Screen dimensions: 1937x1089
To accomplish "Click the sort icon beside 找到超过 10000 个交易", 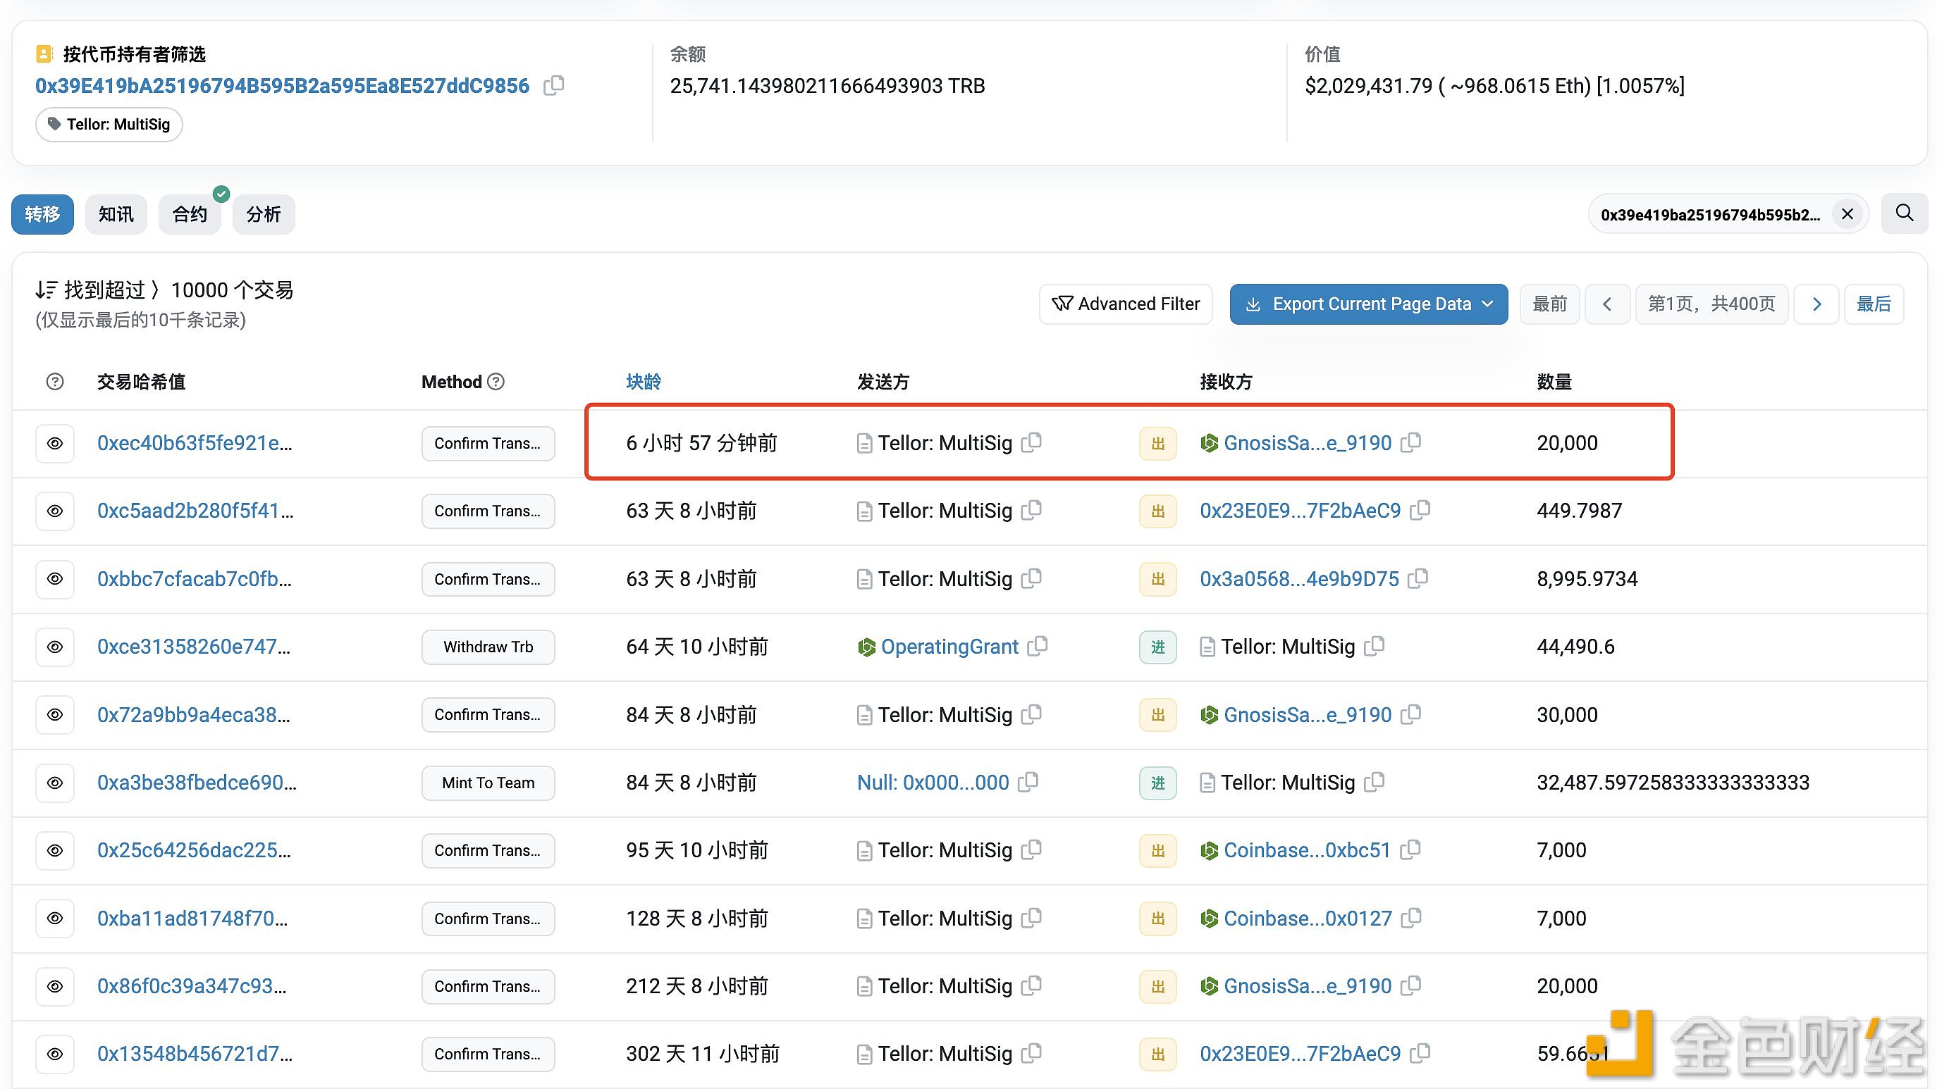I will point(46,290).
